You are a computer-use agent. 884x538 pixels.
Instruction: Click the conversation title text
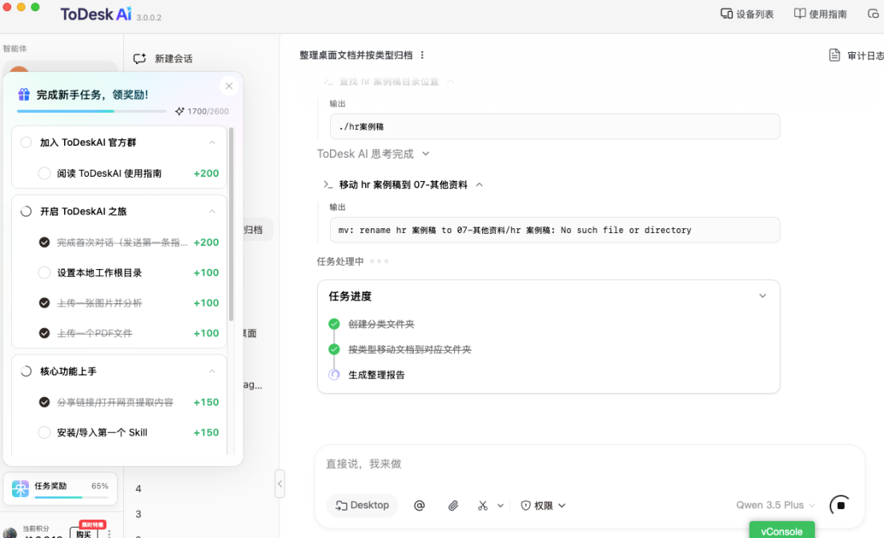[356, 55]
